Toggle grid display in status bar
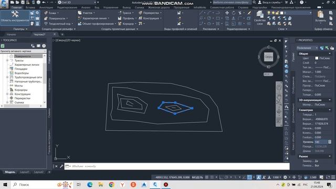This screenshot has width=336, height=189. [x=206, y=177]
